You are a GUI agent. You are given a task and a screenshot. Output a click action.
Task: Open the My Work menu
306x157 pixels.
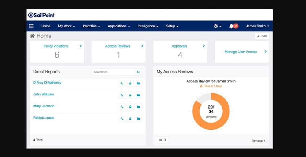coord(66,26)
